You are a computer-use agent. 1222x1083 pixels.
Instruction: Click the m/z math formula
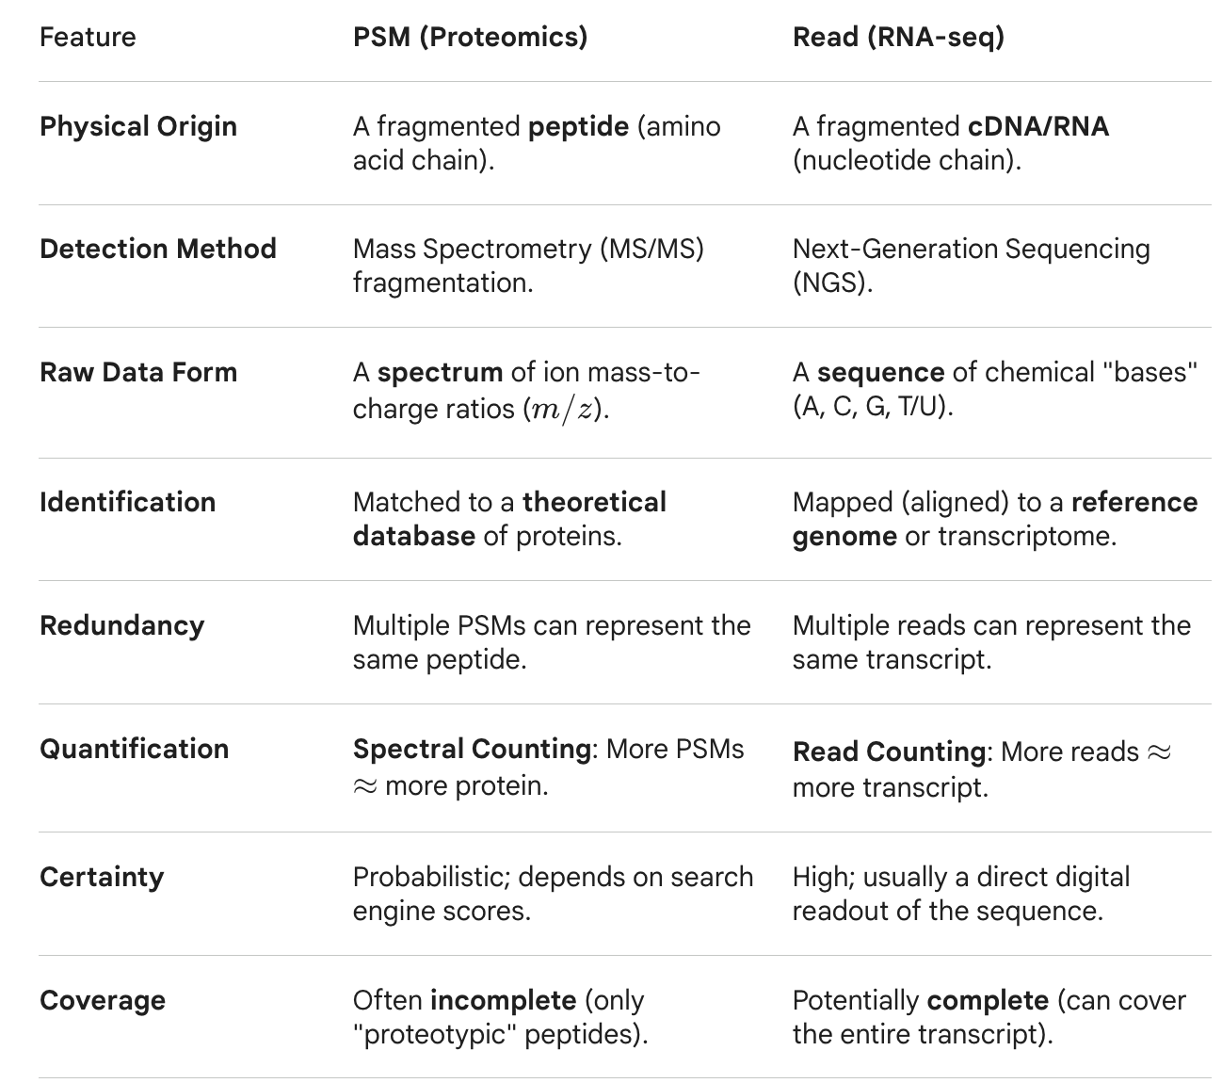(565, 411)
